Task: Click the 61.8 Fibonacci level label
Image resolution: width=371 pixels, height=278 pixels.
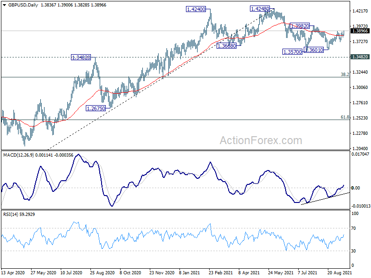Action: pos(345,117)
